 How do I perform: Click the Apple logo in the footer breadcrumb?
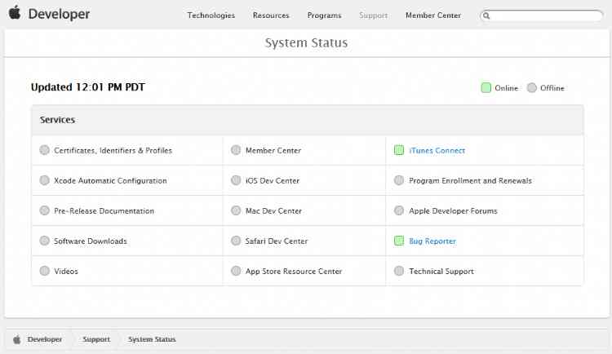pyautogui.click(x=17, y=339)
